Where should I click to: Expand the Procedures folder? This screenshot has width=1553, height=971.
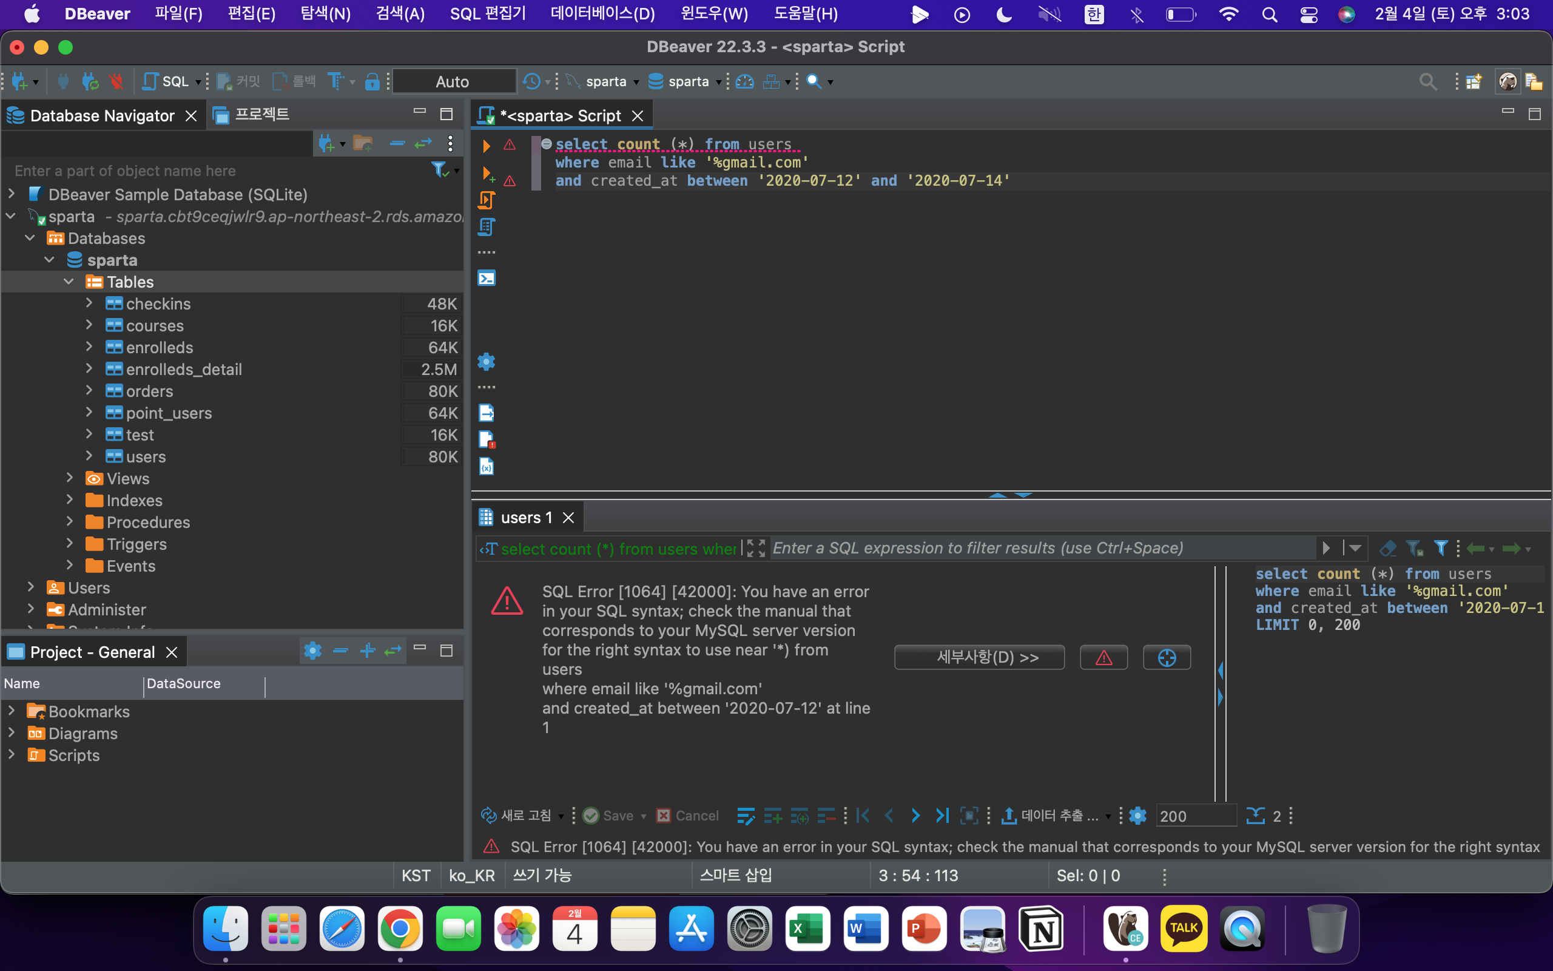[70, 521]
